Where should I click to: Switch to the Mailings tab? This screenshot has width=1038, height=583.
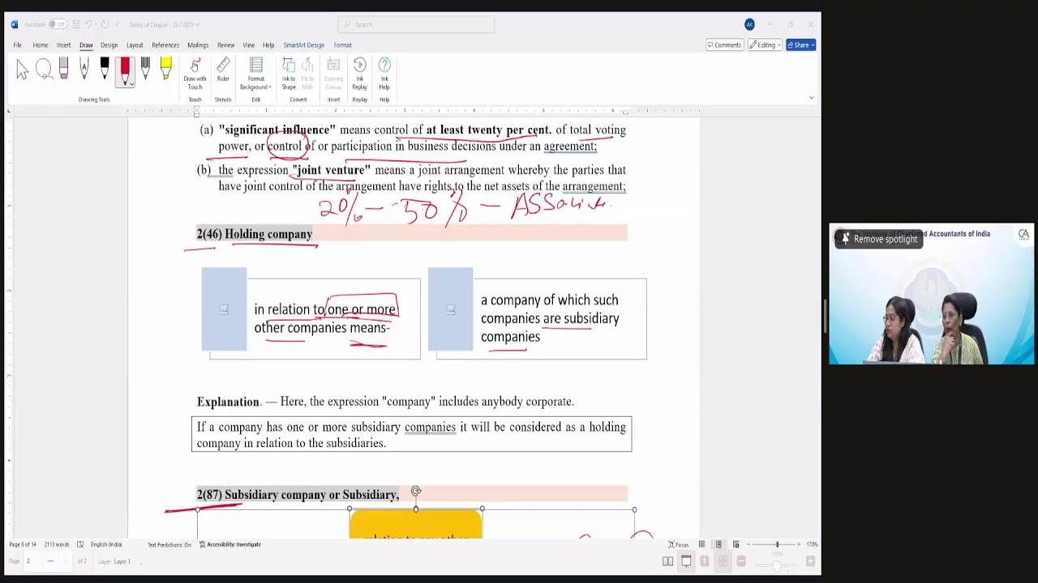point(198,45)
